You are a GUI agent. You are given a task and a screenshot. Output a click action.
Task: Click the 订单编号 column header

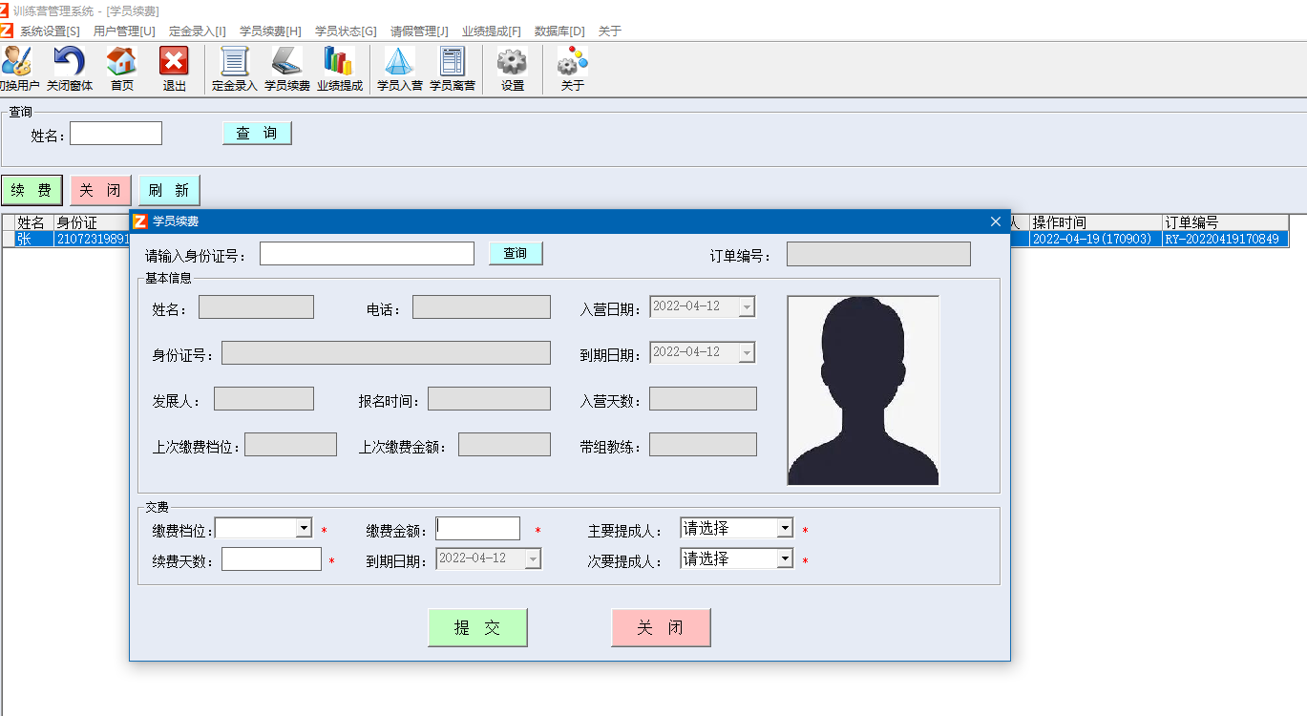coord(1226,222)
